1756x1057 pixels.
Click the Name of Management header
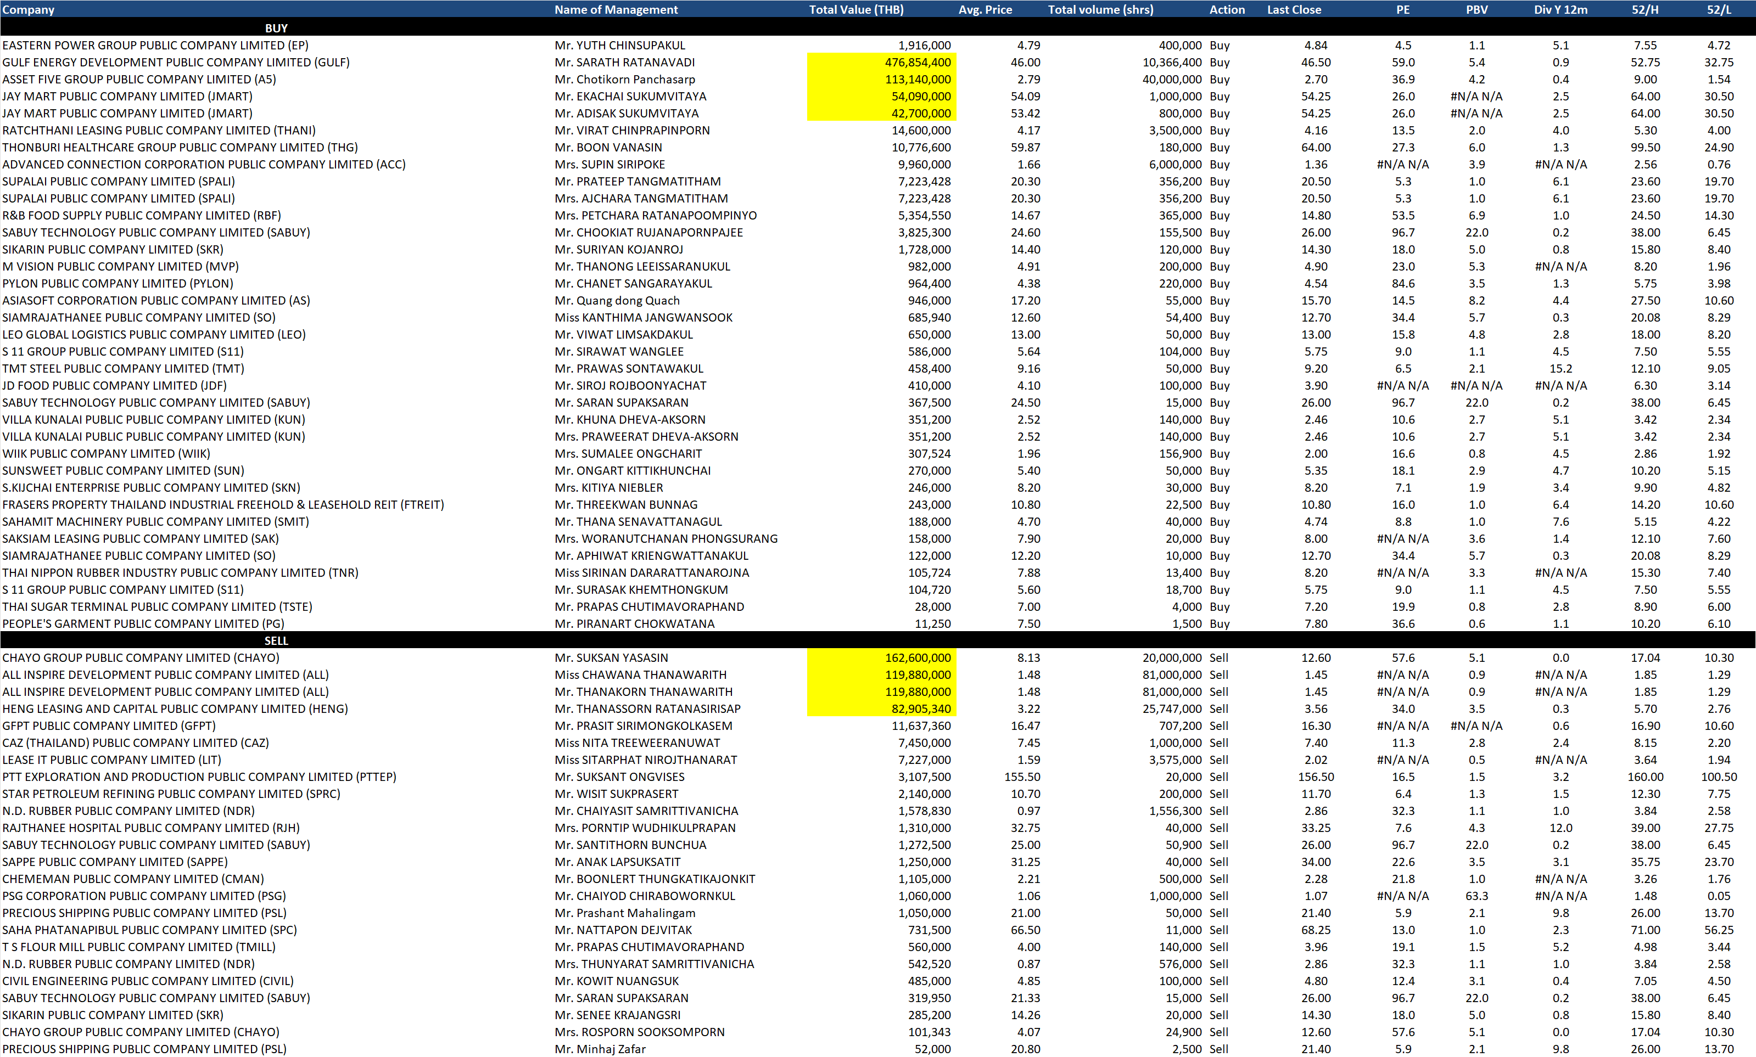tap(617, 9)
